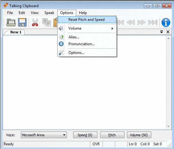
Task: Click the Ready status text
Action: tap(9, 144)
